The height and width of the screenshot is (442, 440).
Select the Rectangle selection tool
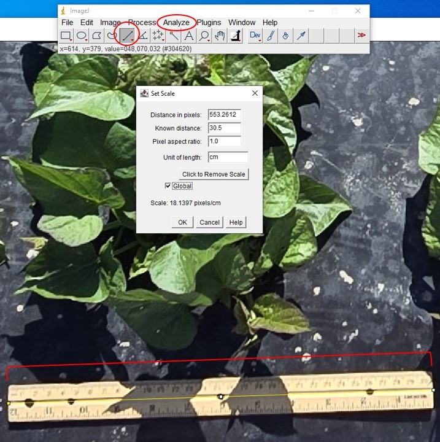pos(66,36)
